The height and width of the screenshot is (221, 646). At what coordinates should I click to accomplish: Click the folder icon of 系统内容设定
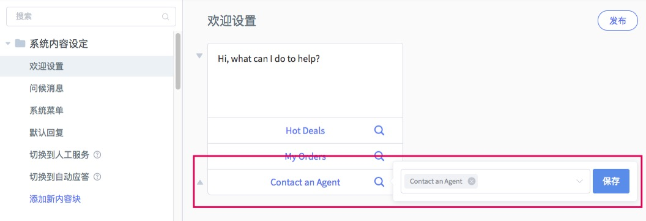pos(20,43)
